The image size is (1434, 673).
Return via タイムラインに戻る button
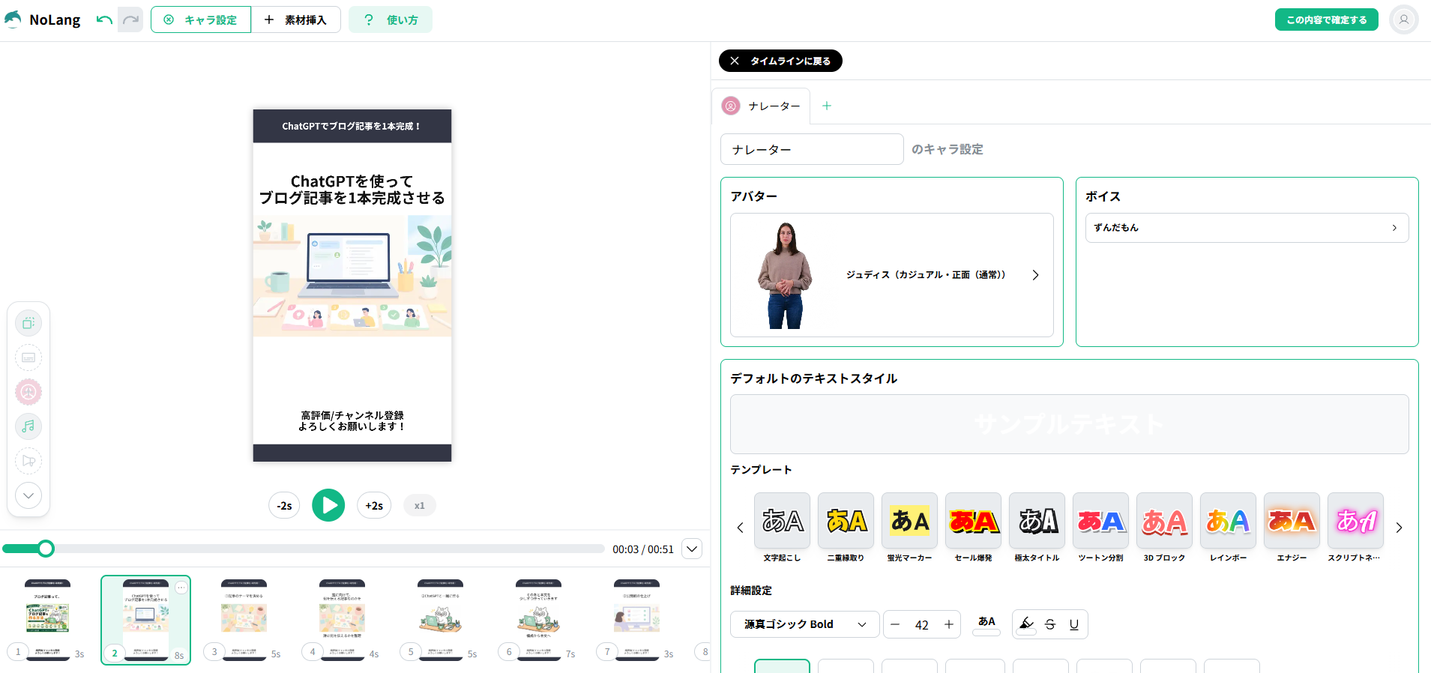[780, 61]
